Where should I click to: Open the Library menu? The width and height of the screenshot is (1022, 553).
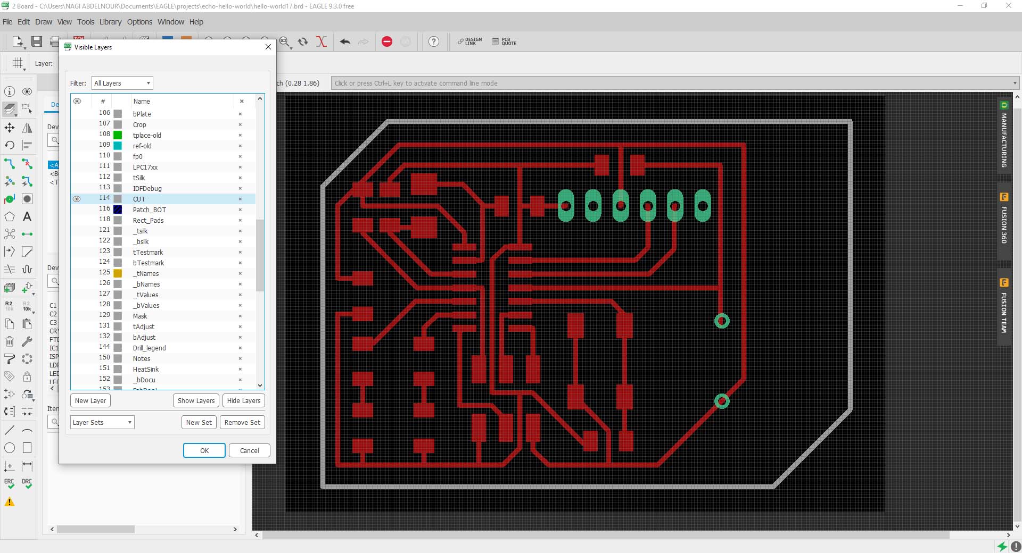(110, 22)
